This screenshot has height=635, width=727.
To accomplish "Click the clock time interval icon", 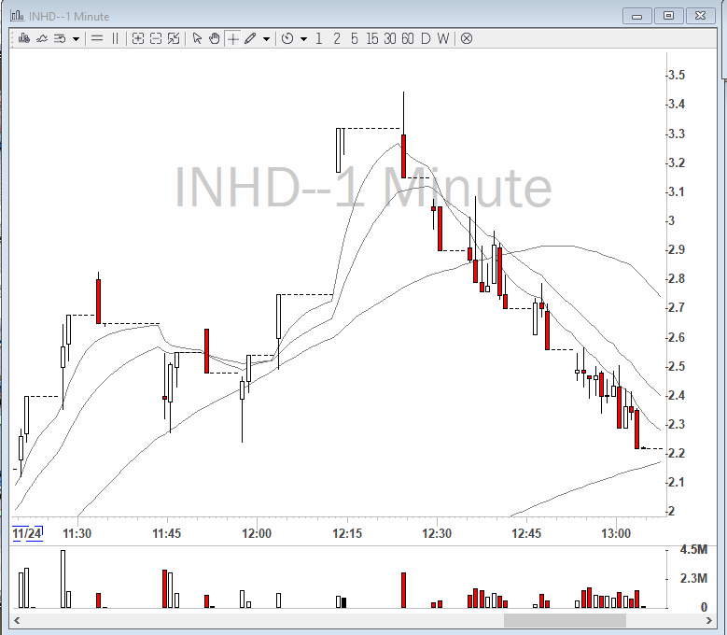I will pyautogui.click(x=287, y=38).
